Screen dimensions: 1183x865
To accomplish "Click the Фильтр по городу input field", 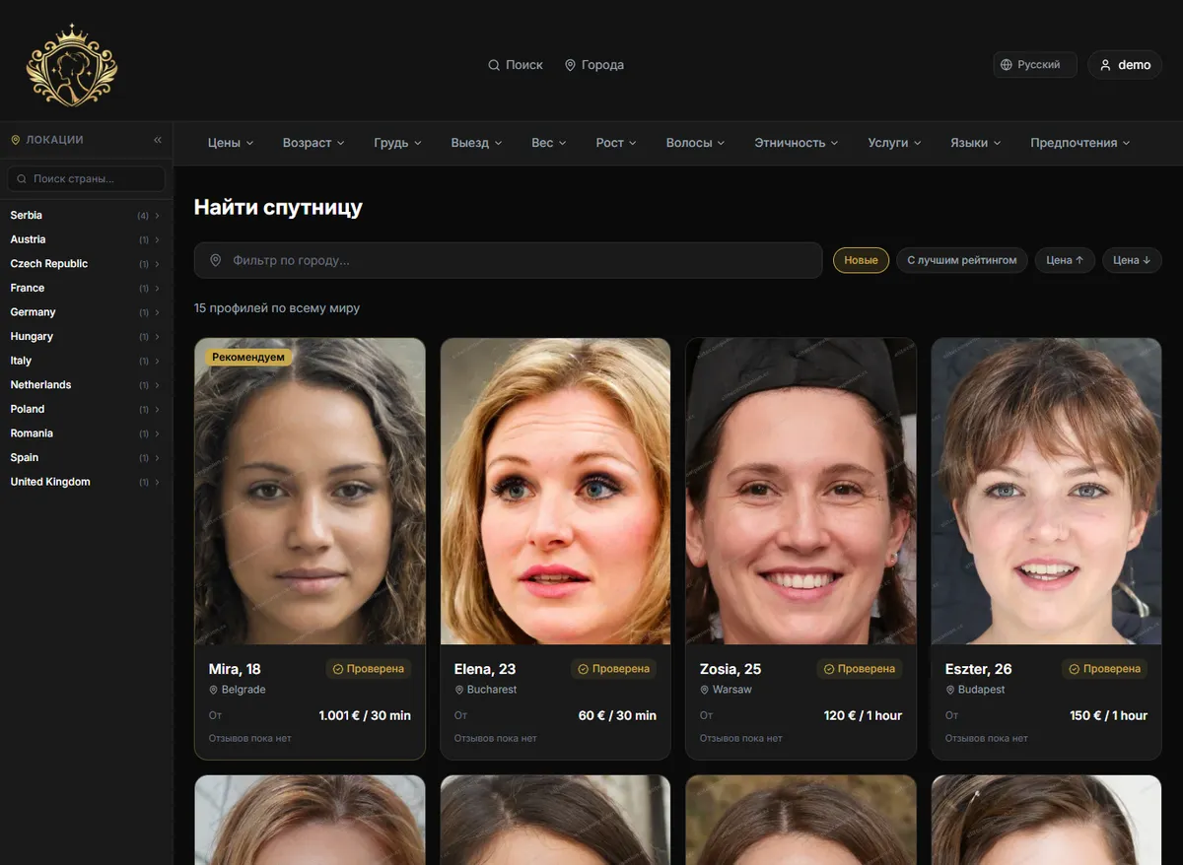I will point(508,260).
